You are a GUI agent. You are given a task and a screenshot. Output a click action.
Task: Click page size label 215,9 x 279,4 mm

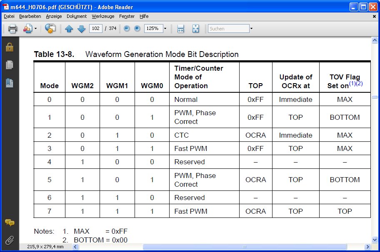45,247
